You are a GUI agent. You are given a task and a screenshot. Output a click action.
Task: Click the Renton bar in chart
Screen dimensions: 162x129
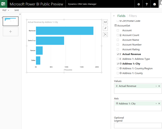[x=39, y=50]
